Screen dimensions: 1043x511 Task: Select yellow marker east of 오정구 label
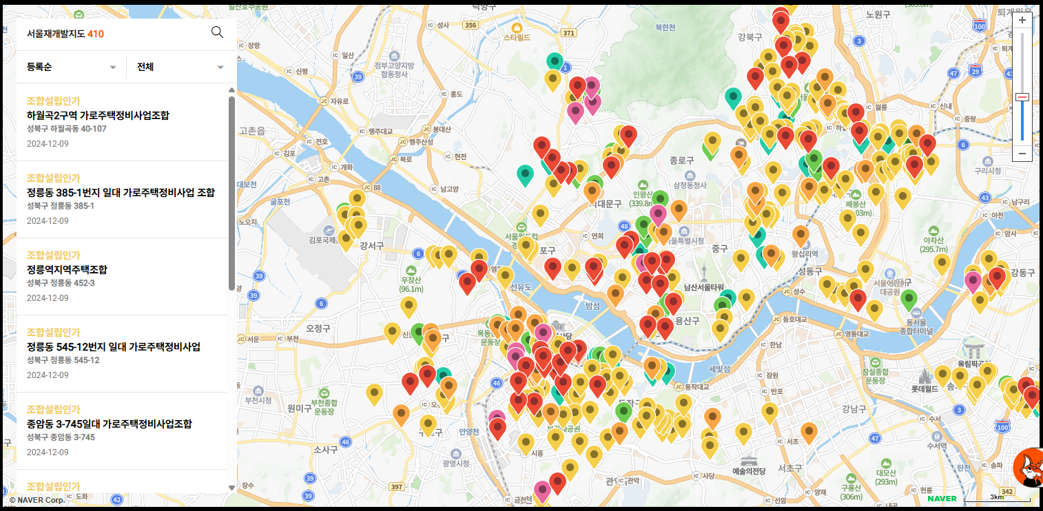(x=393, y=333)
